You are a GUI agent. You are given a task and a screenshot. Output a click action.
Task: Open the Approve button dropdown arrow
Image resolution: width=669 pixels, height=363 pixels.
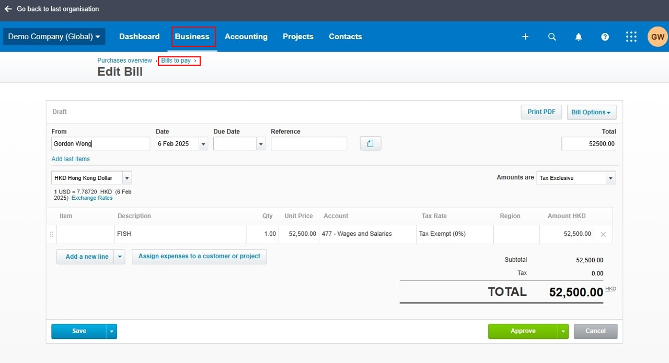(x=563, y=331)
